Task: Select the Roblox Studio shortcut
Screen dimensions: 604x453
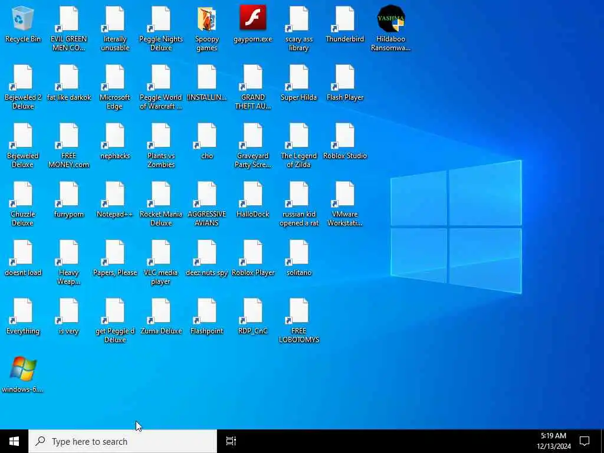Action: pyautogui.click(x=344, y=142)
